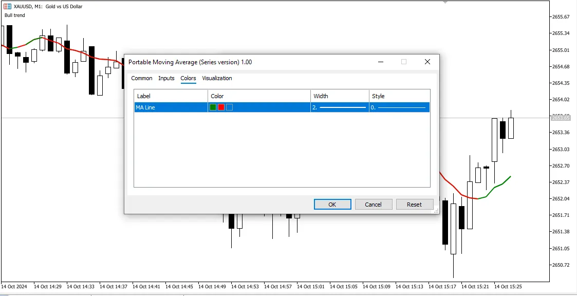Click the current price label 2653.65
Viewport: 577px width, 296px height.
pos(560,118)
